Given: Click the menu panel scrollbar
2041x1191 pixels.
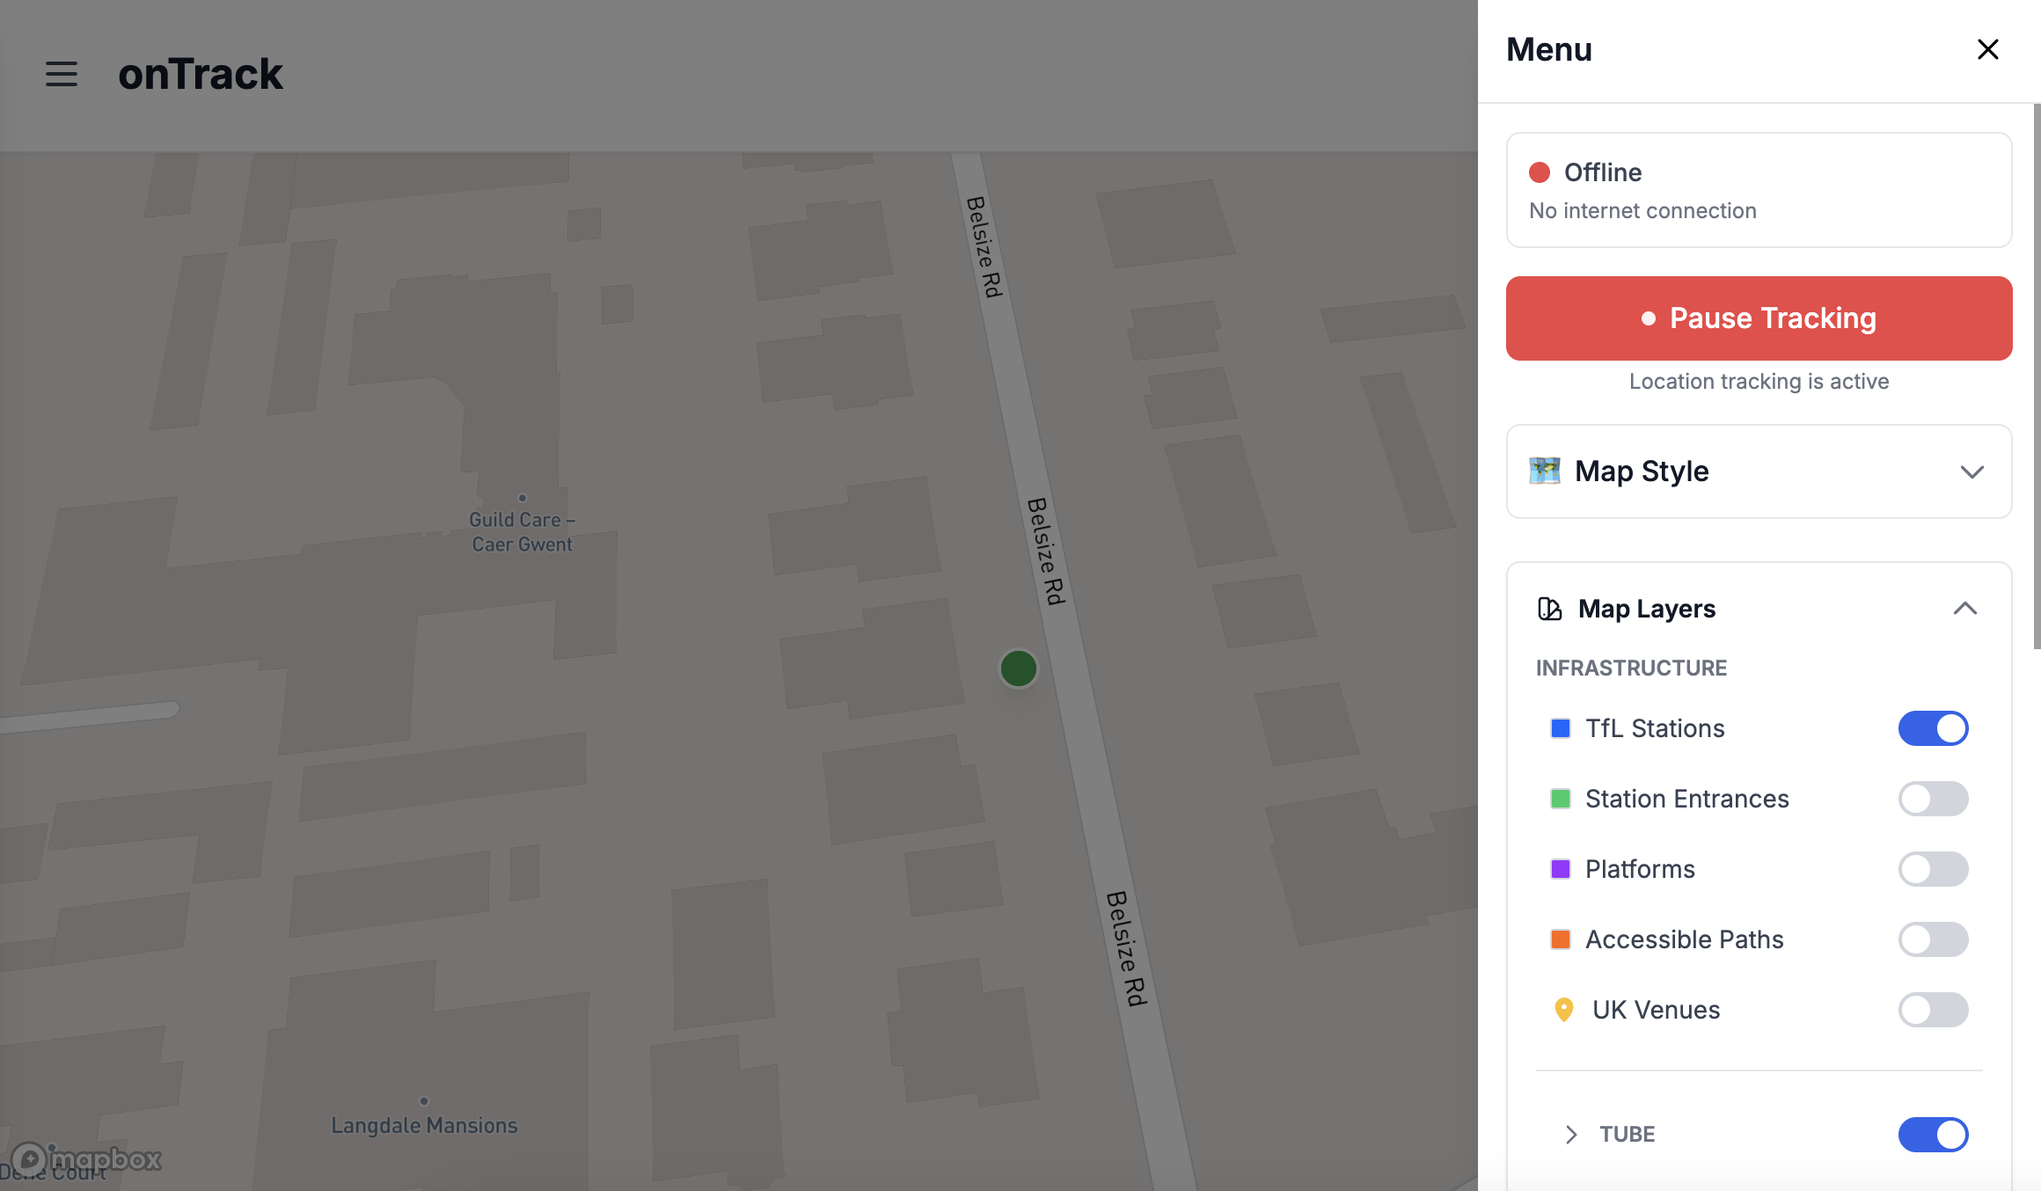Looking at the screenshot, I should pos(2036,378).
